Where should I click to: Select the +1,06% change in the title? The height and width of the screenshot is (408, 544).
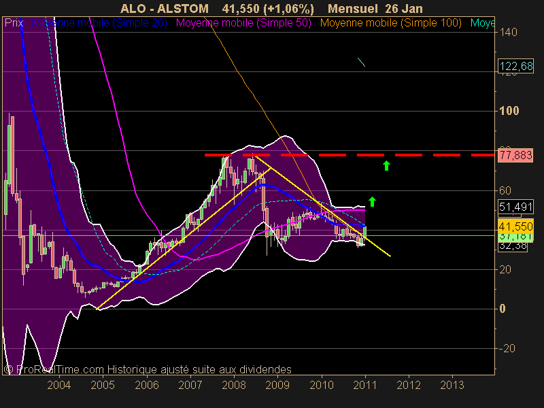pos(288,9)
